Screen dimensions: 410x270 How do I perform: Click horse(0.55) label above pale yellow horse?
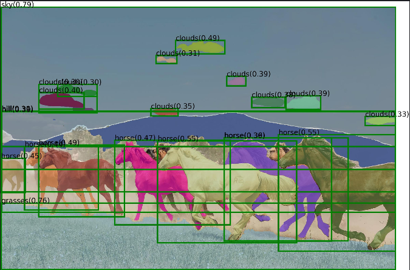point(178,138)
